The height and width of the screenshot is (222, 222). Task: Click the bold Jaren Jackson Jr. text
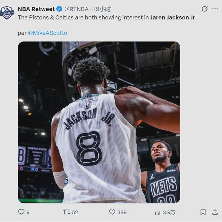tap(173, 17)
